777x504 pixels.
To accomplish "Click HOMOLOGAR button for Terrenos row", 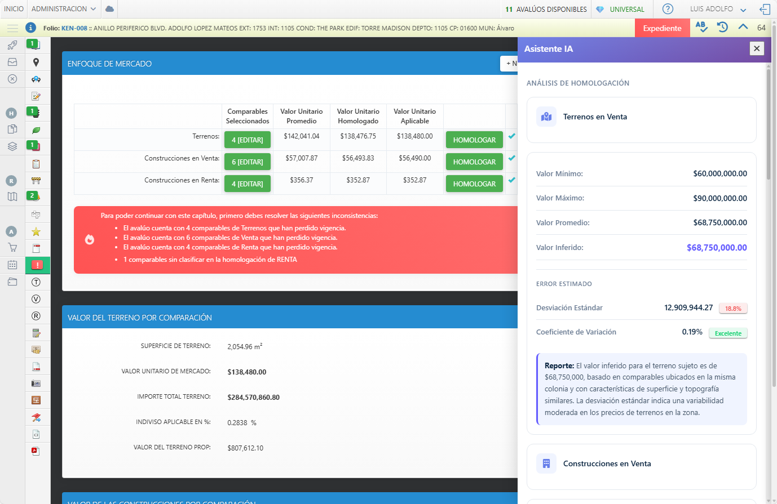I will click(474, 140).
